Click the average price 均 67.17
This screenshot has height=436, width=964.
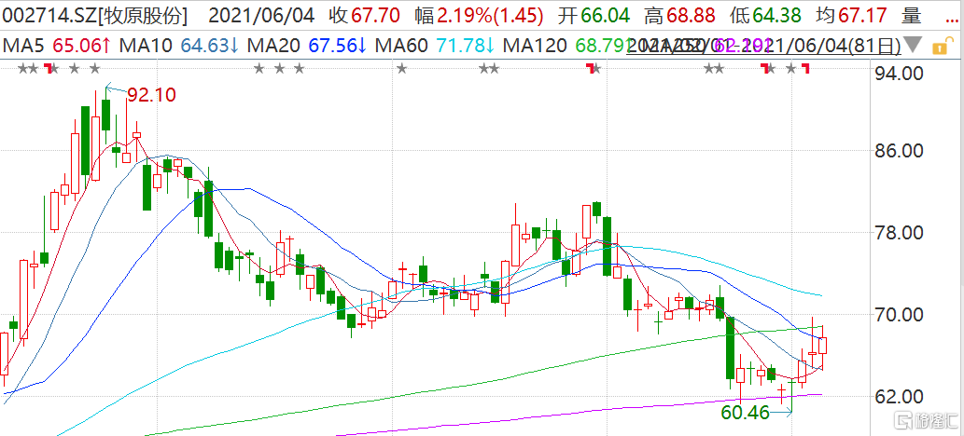[850, 15]
